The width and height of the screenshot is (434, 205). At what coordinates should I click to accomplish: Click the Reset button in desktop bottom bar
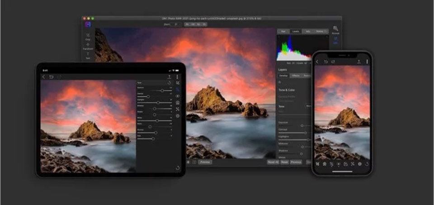pos(284,162)
